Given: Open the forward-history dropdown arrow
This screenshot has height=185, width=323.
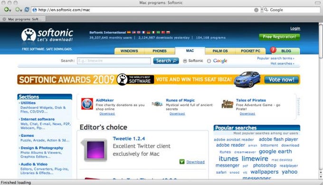Looking at the screenshot, I should pyautogui.click(x=21, y=10).
